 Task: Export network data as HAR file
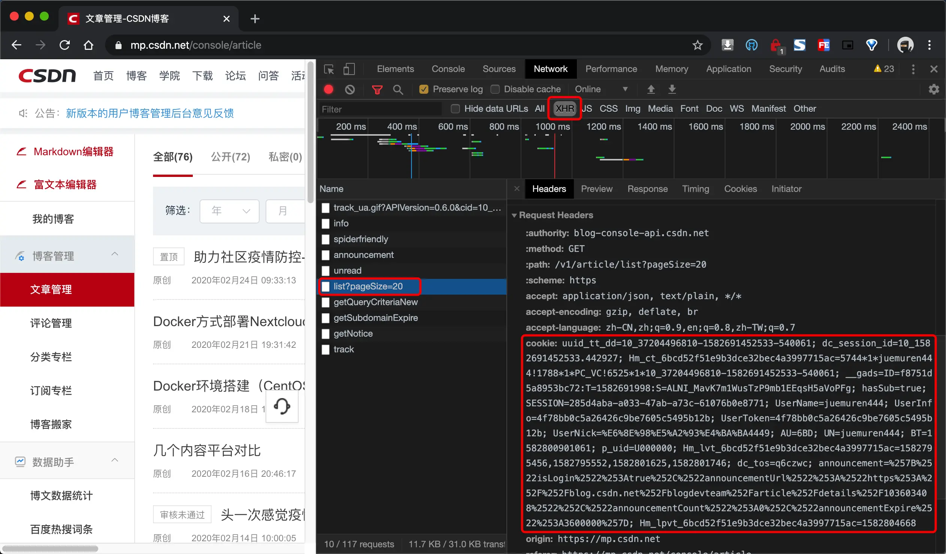671,89
